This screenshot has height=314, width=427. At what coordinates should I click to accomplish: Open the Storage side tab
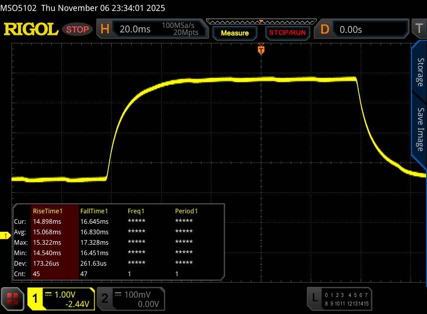[x=420, y=72]
